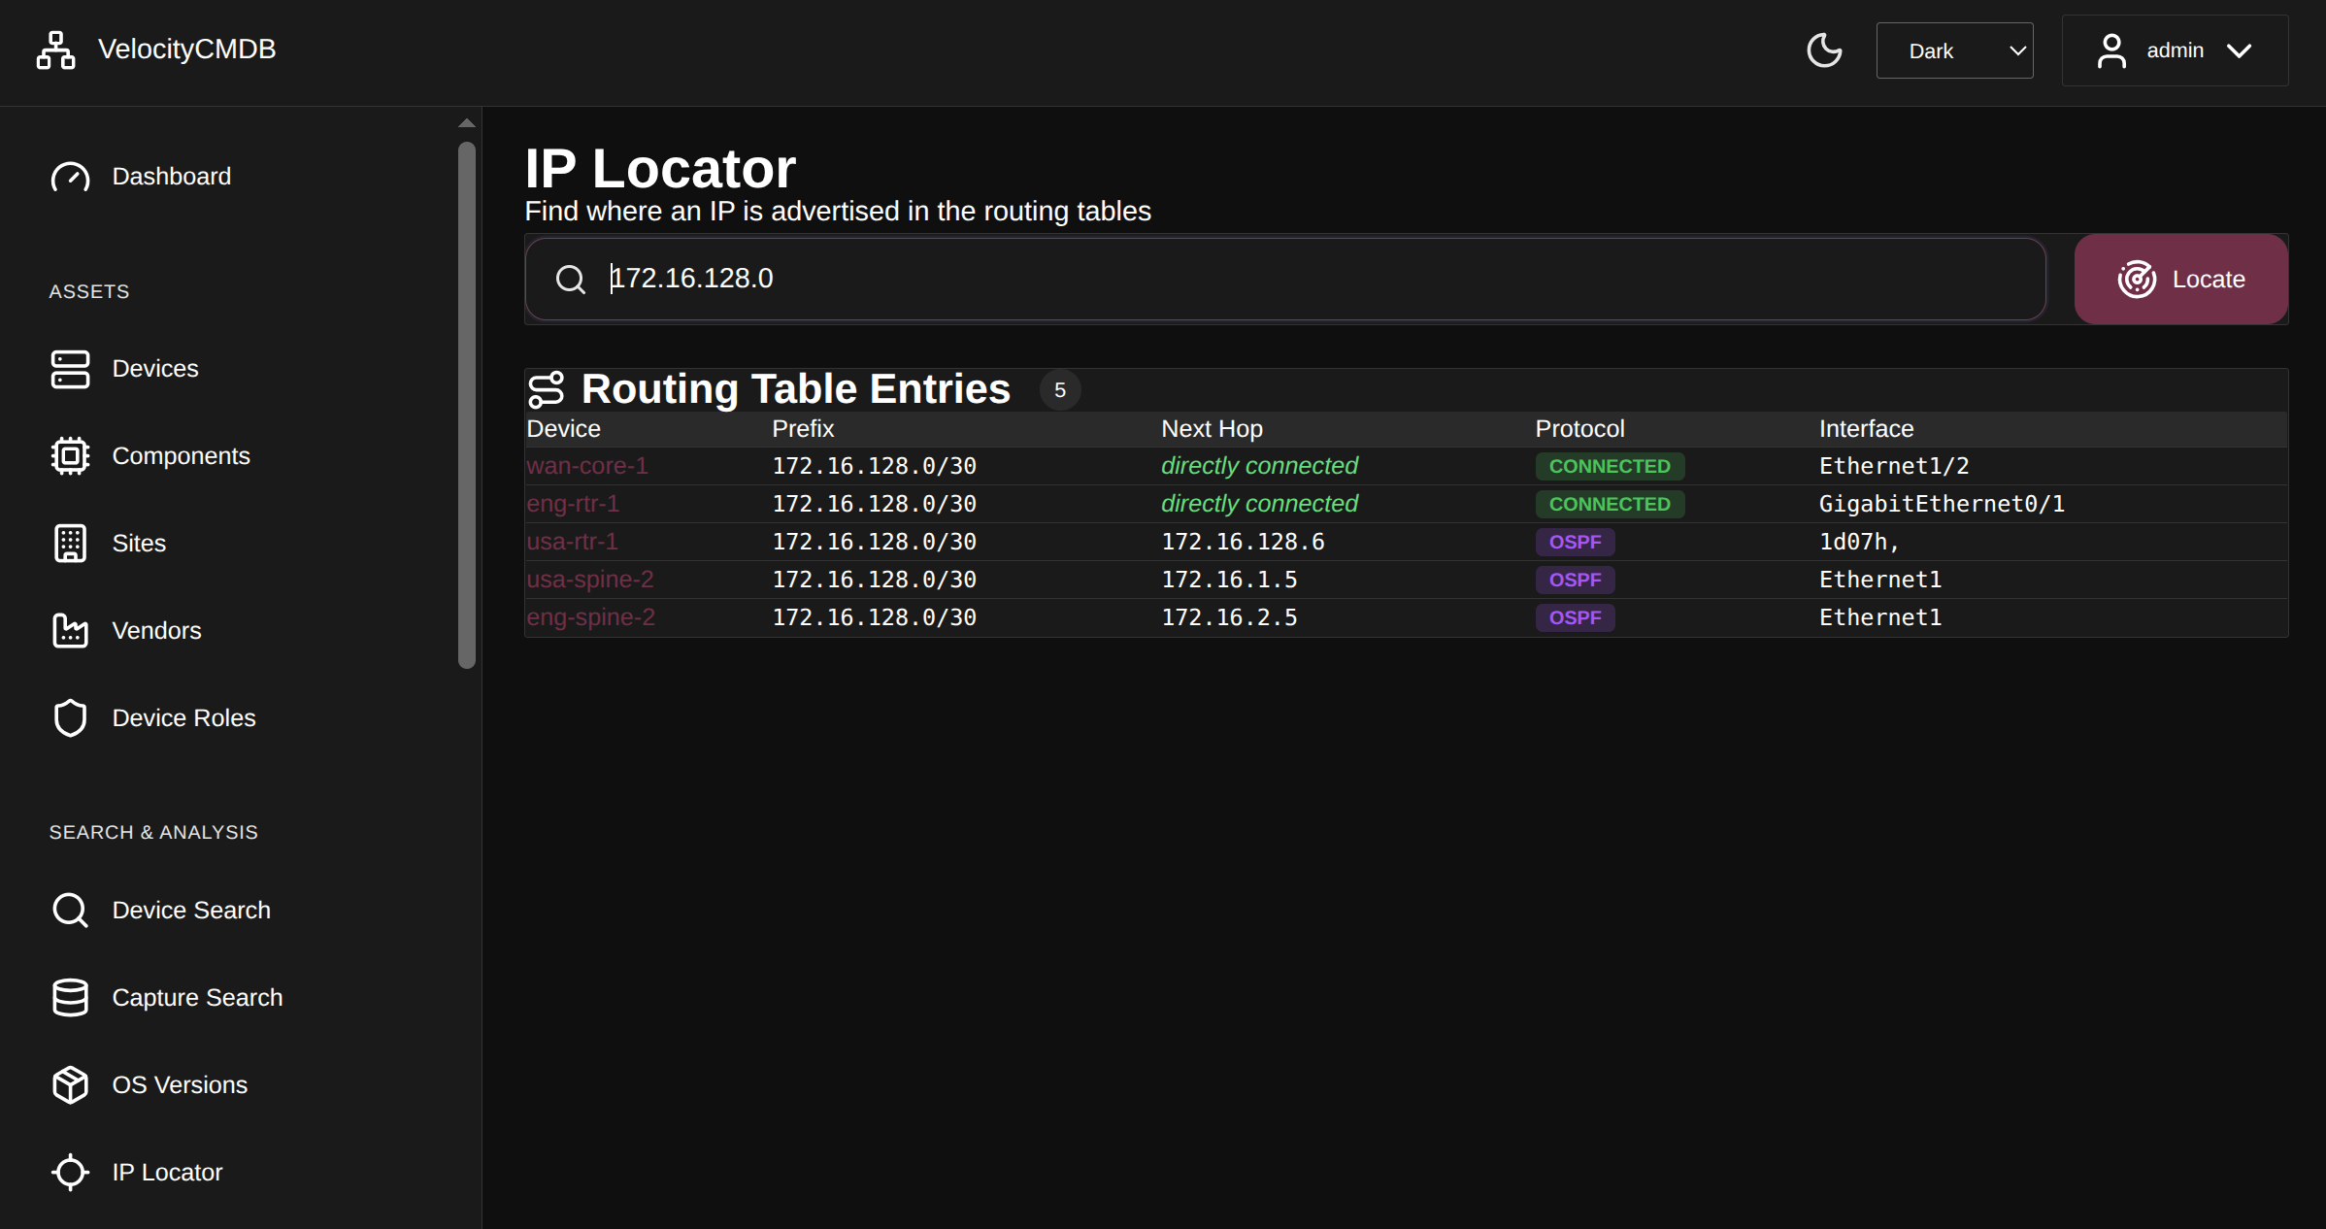Open Device Search in sidebar

190,910
